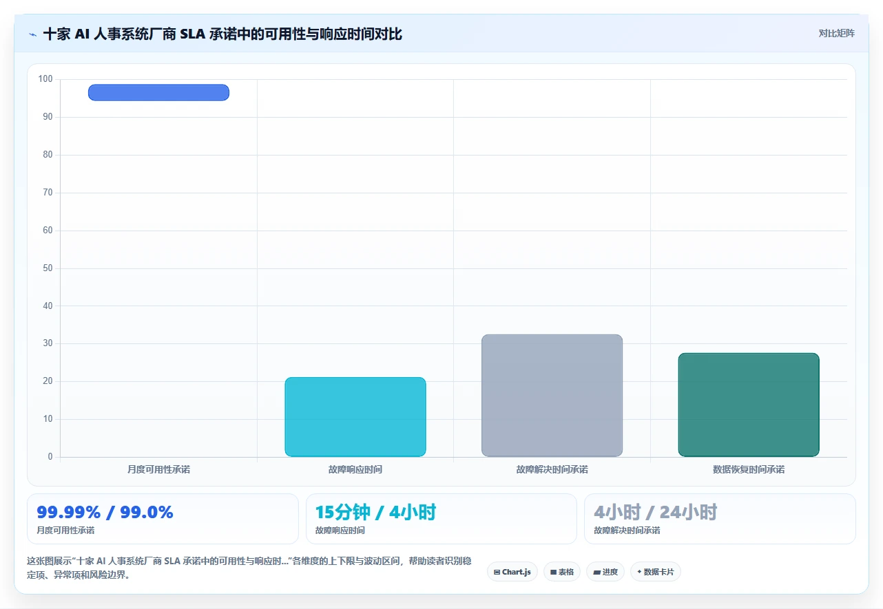Click the gray 故障解决时间承诺 bar
883x609 pixels.
(x=552, y=396)
